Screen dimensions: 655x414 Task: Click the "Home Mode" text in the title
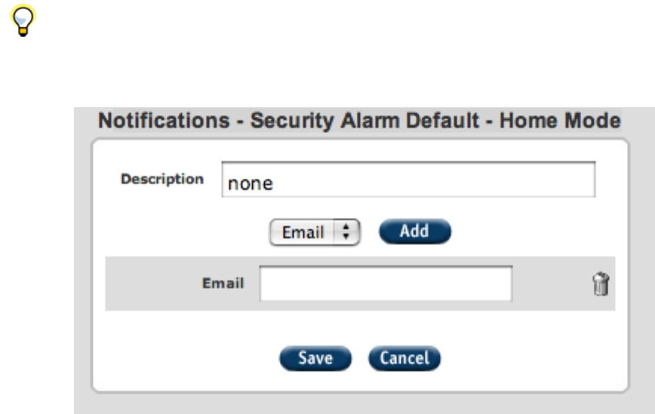[574, 121]
